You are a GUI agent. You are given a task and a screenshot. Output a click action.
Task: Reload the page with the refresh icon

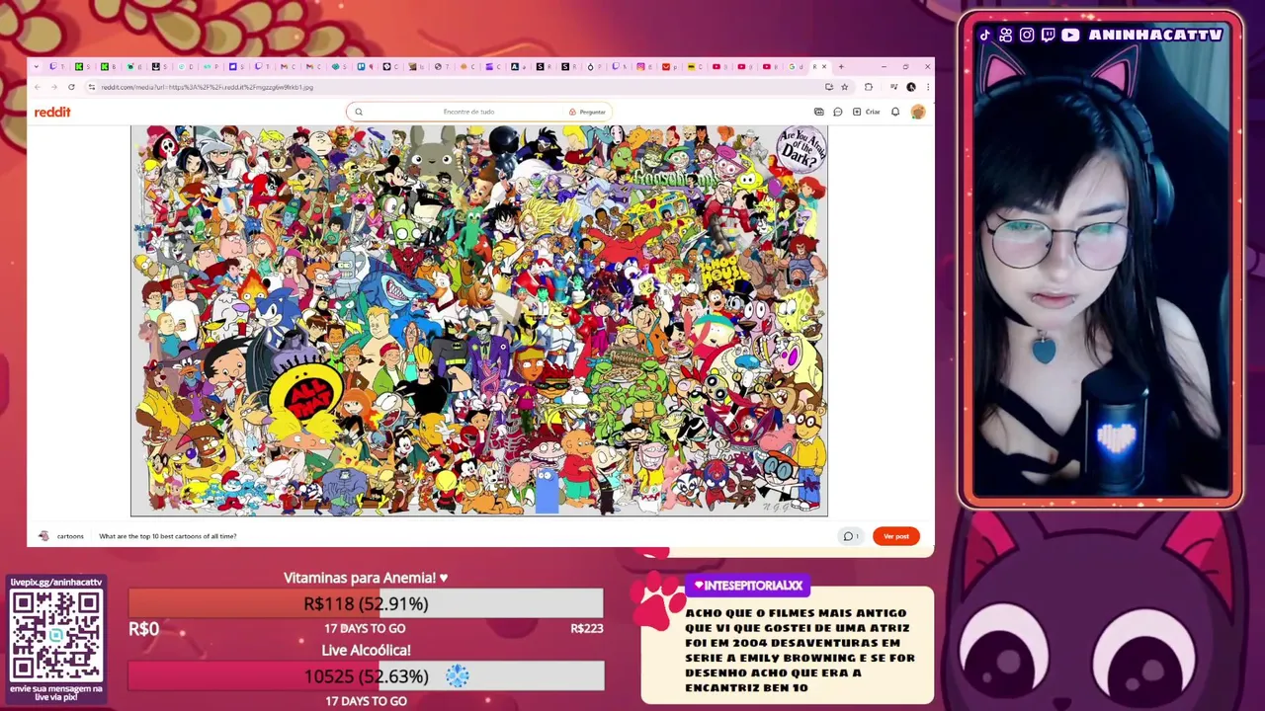71,87
